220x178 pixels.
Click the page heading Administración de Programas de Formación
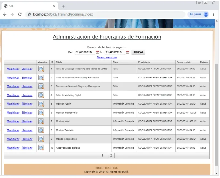[x=107, y=37]
